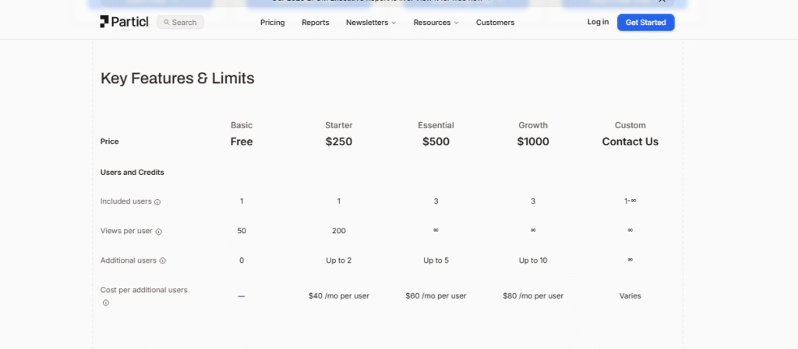Click the info icon beside Included users

tap(157, 202)
